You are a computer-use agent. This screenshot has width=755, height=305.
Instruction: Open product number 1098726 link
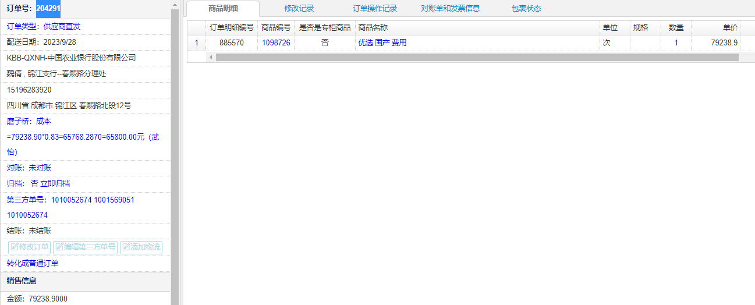[x=276, y=42]
